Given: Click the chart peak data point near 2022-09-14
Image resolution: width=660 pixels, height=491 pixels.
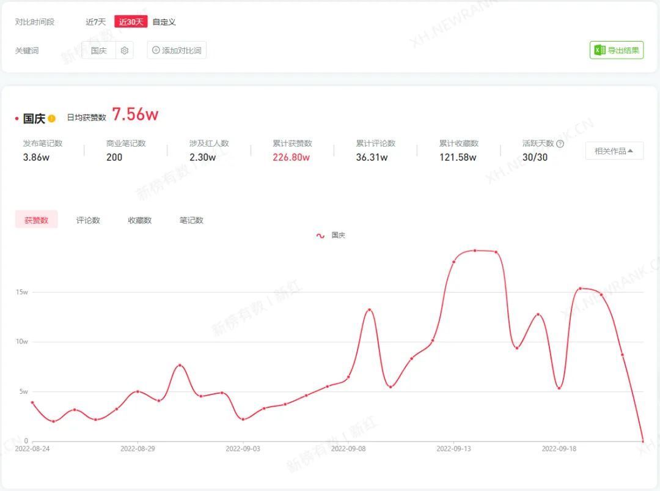Looking at the screenshot, I should coord(475,251).
